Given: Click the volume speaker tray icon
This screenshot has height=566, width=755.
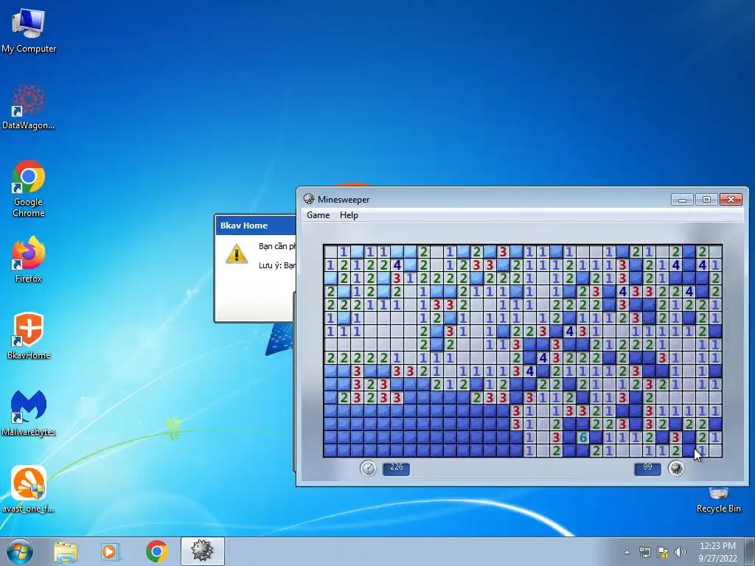Looking at the screenshot, I should [x=681, y=552].
